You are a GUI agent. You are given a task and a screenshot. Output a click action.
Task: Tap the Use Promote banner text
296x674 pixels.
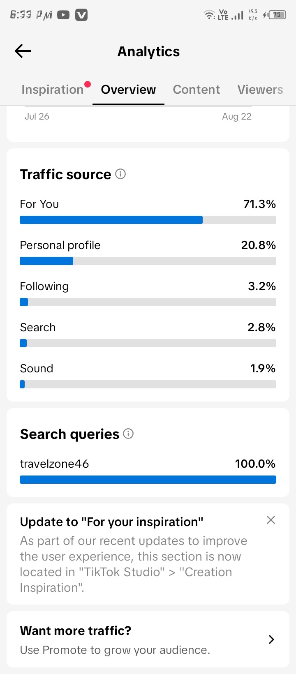[115, 650]
